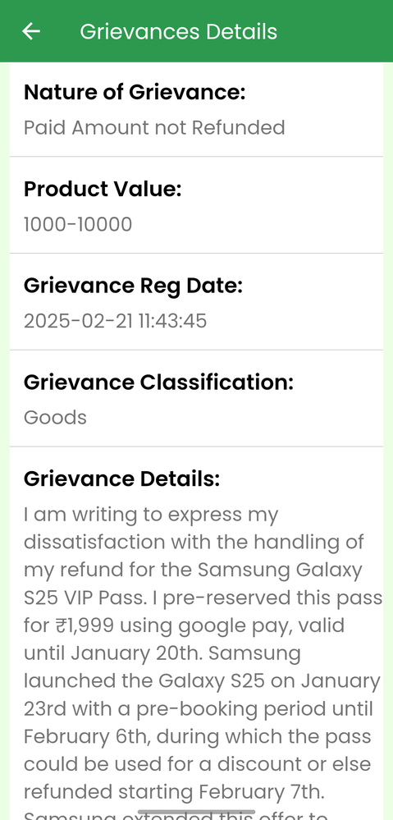
Task: Tap the line mentioning Samsung Galaxy
Action: coord(193,570)
